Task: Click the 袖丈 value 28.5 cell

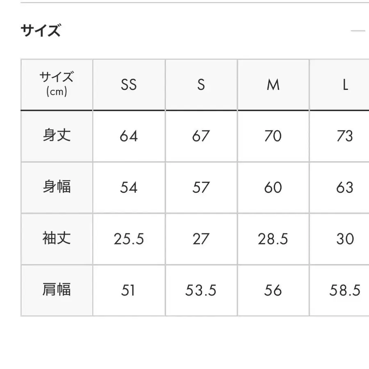Action: click(x=273, y=239)
